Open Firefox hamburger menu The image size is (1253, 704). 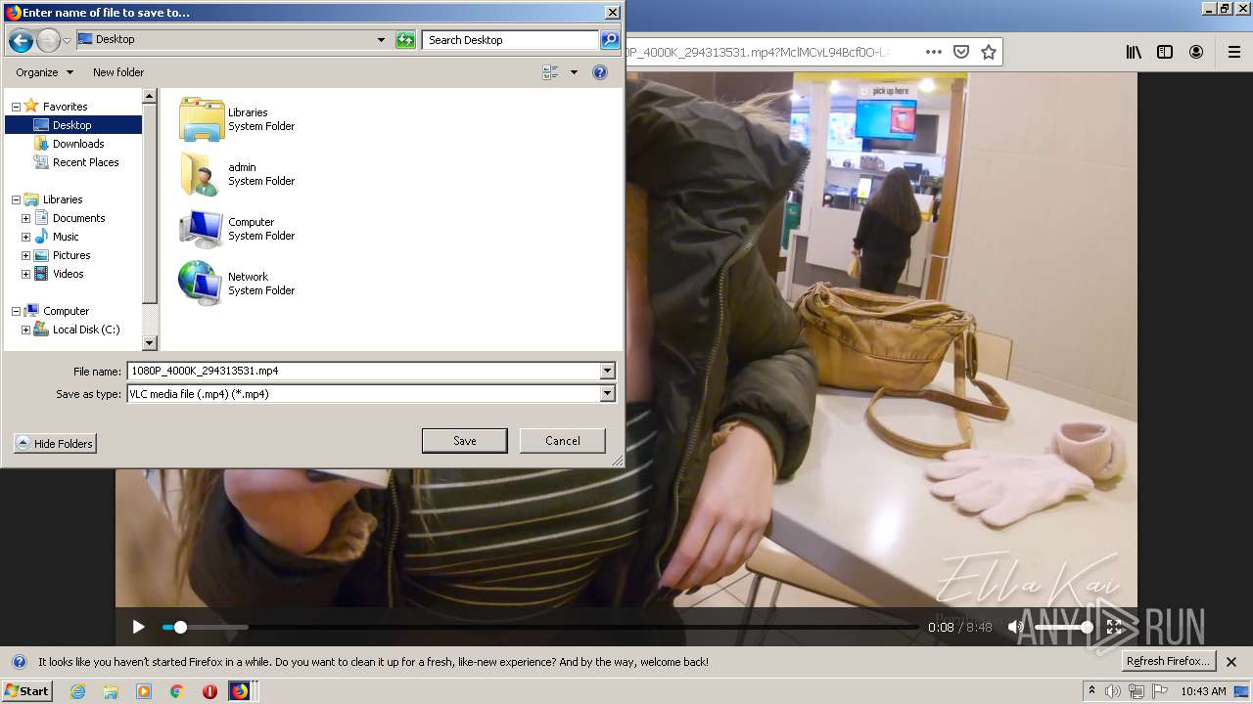click(x=1233, y=52)
